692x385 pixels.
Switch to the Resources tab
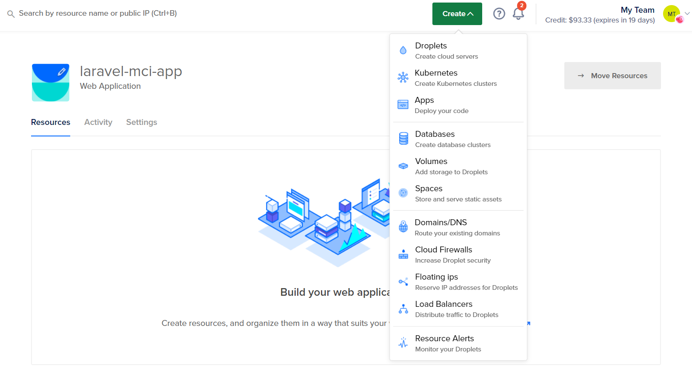coord(51,122)
